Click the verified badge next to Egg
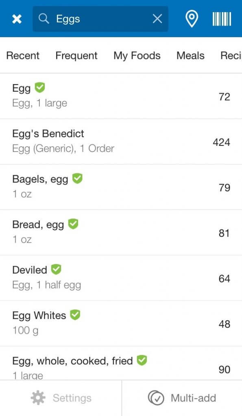Viewport: 242px width, 416px height. [40, 87]
